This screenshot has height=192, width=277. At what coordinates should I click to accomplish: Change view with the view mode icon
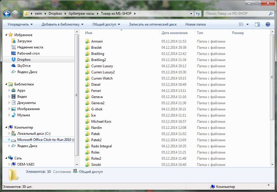[x=241, y=24]
